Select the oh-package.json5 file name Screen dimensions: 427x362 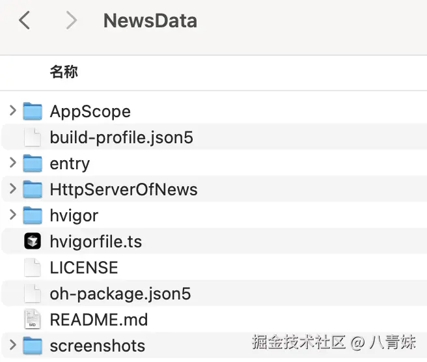tap(120, 294)
